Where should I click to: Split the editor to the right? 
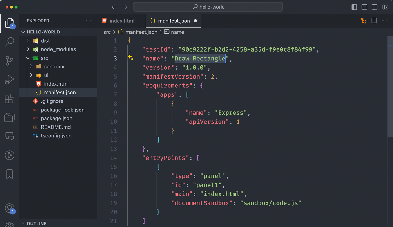pos(374,21)
